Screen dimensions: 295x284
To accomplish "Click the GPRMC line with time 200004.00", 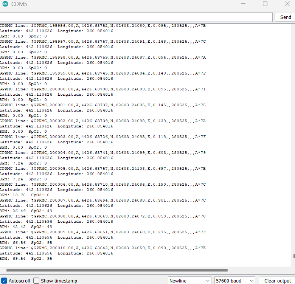I will tap(103, 152).
